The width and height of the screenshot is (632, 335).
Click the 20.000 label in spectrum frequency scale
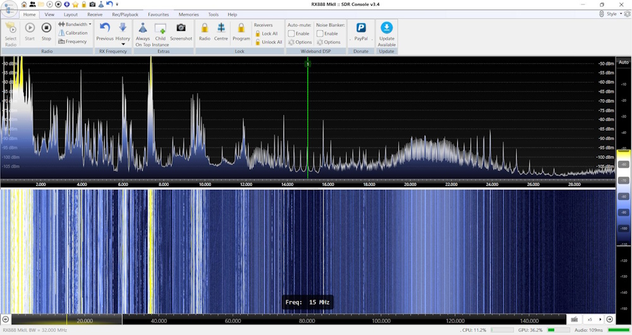(410, 184)
